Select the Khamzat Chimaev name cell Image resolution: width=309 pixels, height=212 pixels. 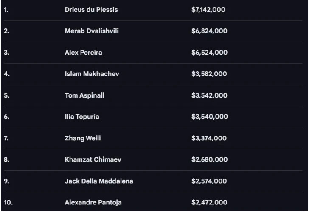tap(93, 159)
